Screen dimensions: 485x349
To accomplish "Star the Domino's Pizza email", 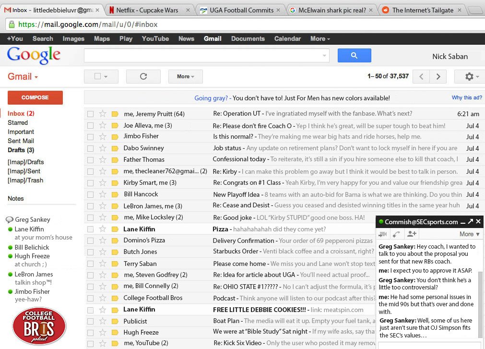I will click(x=103, y=241).
